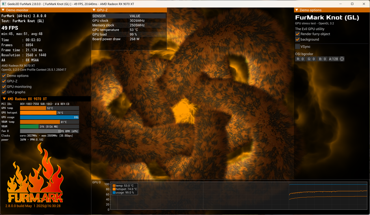
Task: Select the GPU clock row
Action: pos(129,21)
